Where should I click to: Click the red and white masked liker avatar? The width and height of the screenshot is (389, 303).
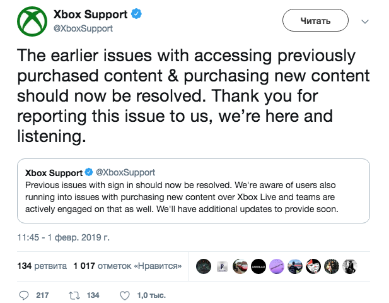point(313,266)
